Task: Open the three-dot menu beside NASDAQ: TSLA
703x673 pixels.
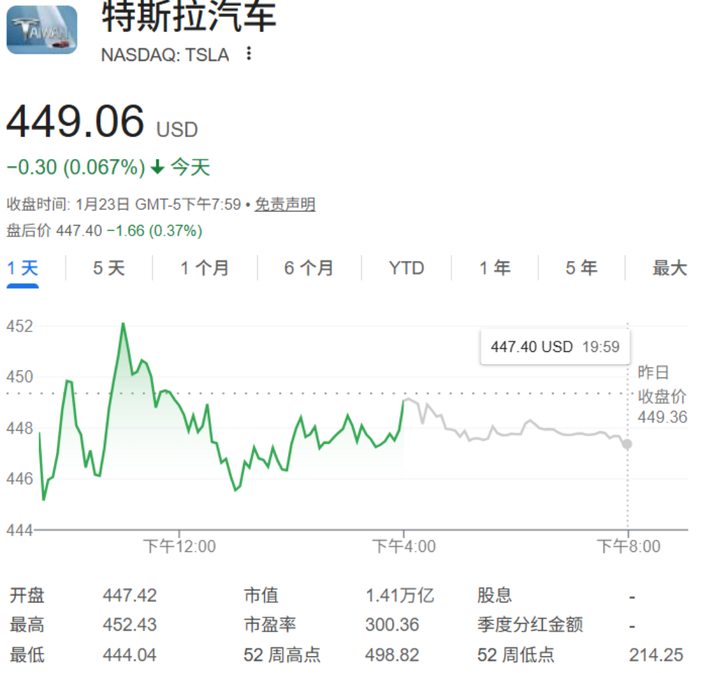Action: [x=249, y=54]
